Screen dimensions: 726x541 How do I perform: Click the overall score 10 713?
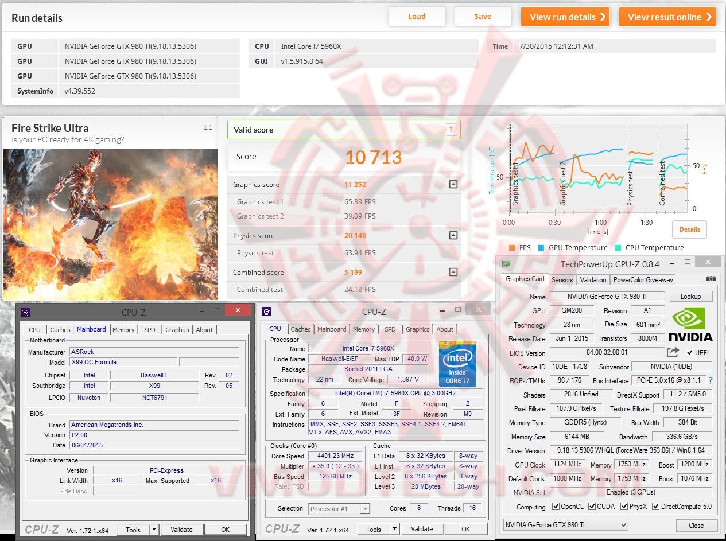coord(373,157)
